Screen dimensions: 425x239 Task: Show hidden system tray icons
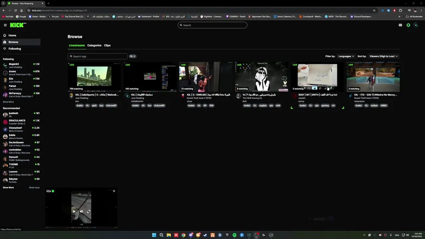364,235
